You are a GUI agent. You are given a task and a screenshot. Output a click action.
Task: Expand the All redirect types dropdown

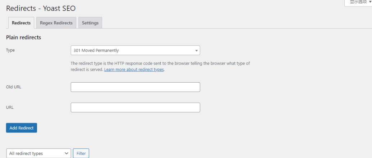39,153
